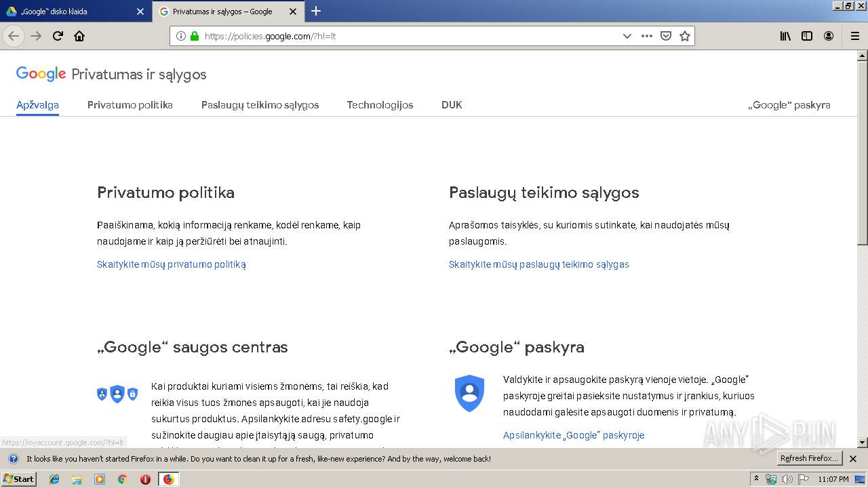This screenshot has height=488, width=868.
Task: Toggle the sidebars icon
Action: [807, 36]
